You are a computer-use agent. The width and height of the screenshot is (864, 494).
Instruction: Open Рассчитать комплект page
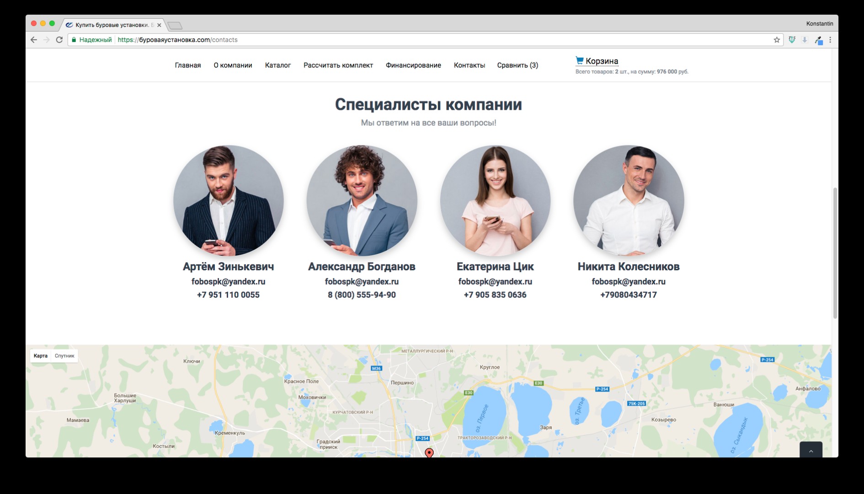pos(338,65)
